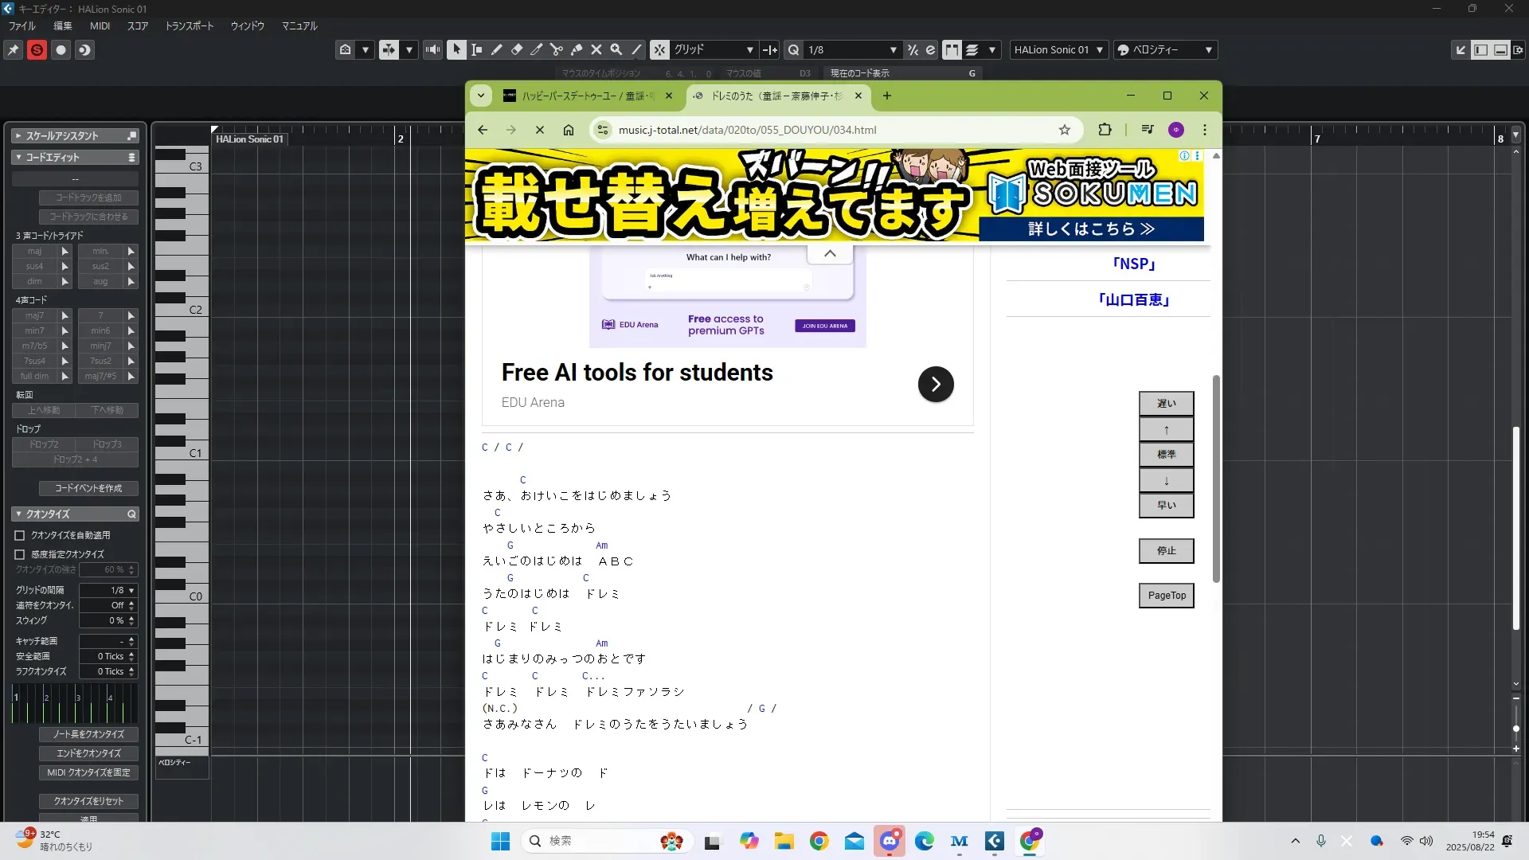1529x860 pixels.
Task: Select the Split scissors tool
Action: tap(557, 49)
